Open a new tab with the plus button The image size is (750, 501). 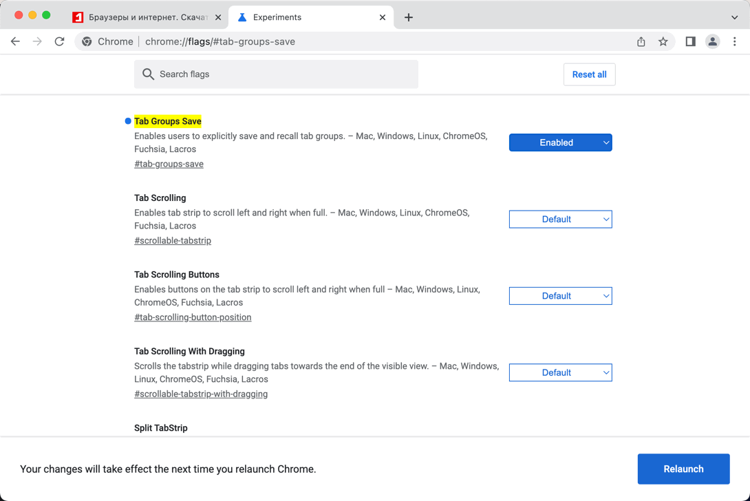pos(409,17)
